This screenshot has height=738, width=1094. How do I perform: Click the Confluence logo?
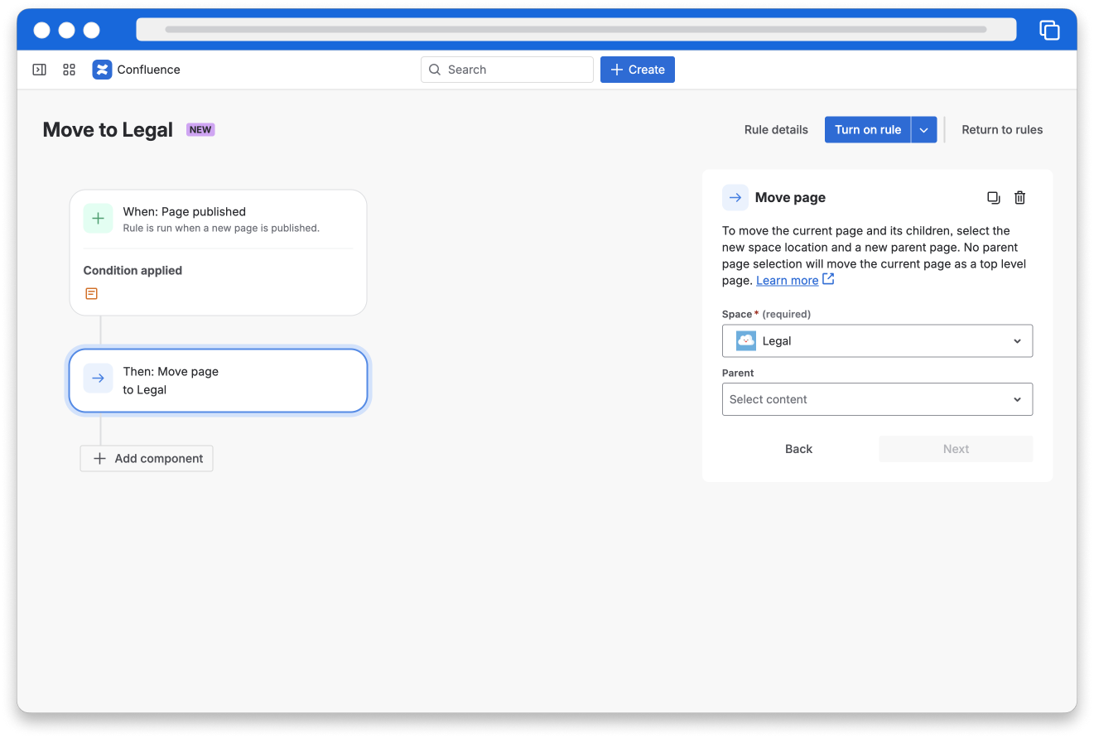click(102, 70)
